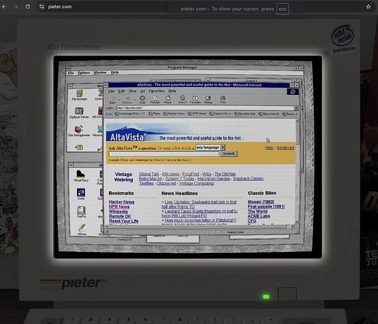
Task: Open Edit menu in Internet Explorer
Action: [x=122, y=91]
